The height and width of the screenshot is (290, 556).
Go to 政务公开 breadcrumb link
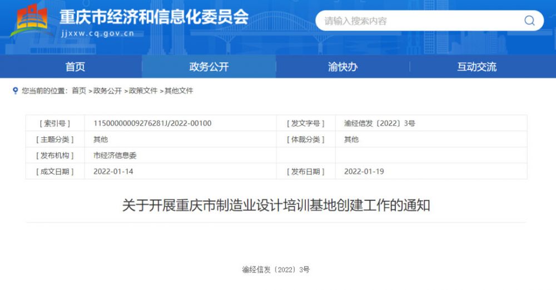107,91
